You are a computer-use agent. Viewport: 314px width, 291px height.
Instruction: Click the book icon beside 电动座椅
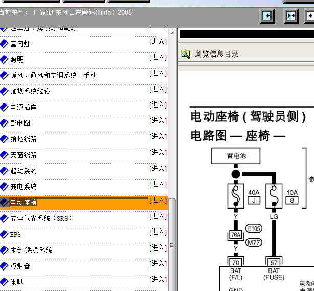pos(4,202)
